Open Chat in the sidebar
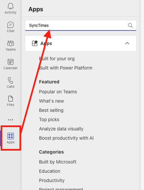This screenshot has width=144, height=190. [11, 27]
